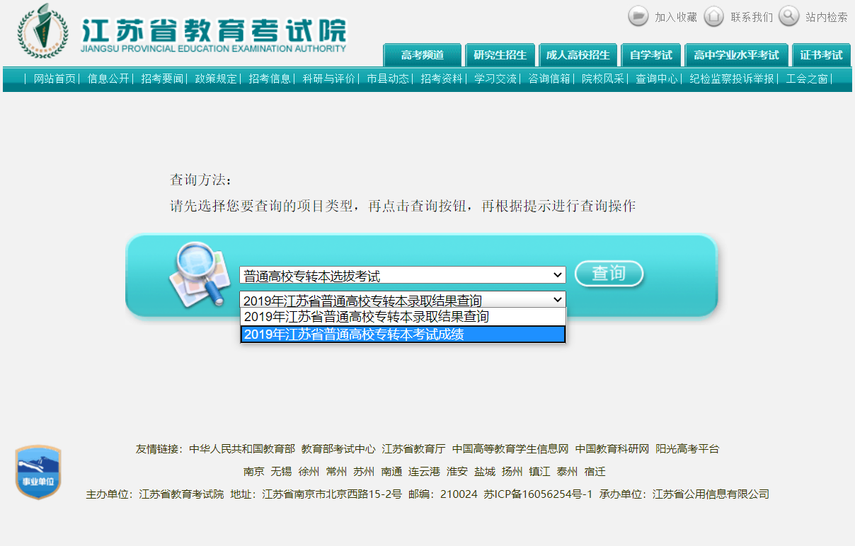Open 咨询信箱 in navigation bar

(x=549, y=79)
